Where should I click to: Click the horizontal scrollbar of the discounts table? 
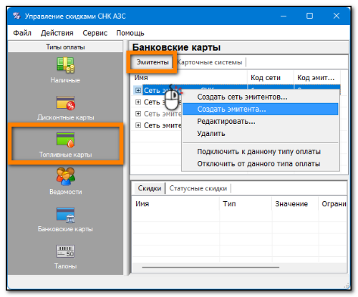211,267
